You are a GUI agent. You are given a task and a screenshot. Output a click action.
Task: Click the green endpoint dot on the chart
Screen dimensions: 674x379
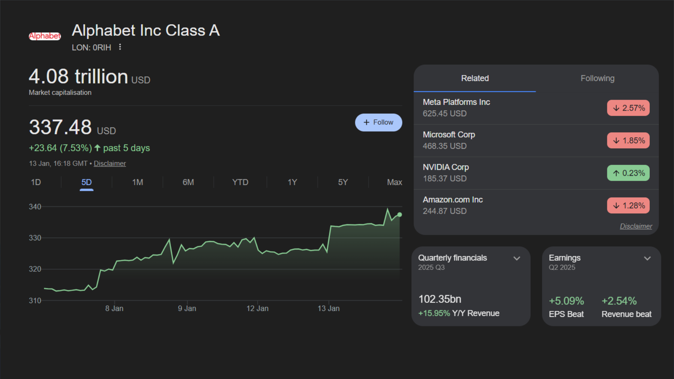click(399, 214)
